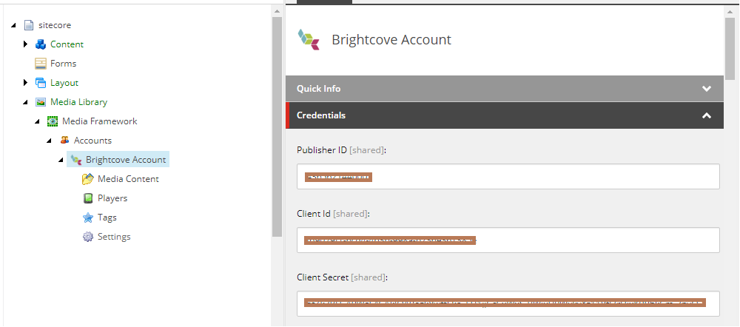Click into the Client Secret field
The height and width of the screenshot is (327, 740).
click(508, 303)
